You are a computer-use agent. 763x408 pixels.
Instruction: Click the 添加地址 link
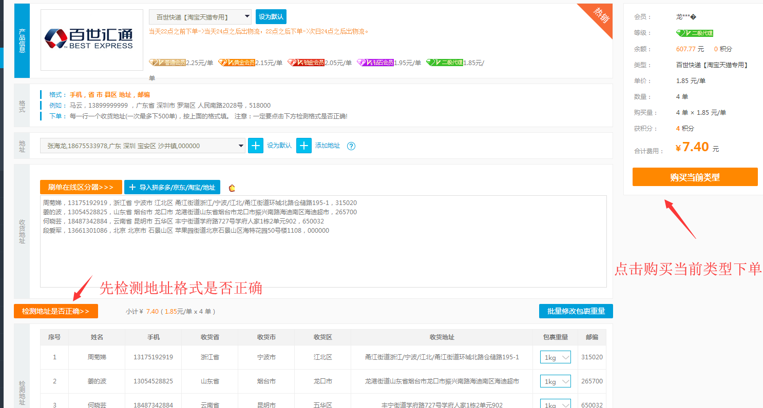click(x=328, y=146)
